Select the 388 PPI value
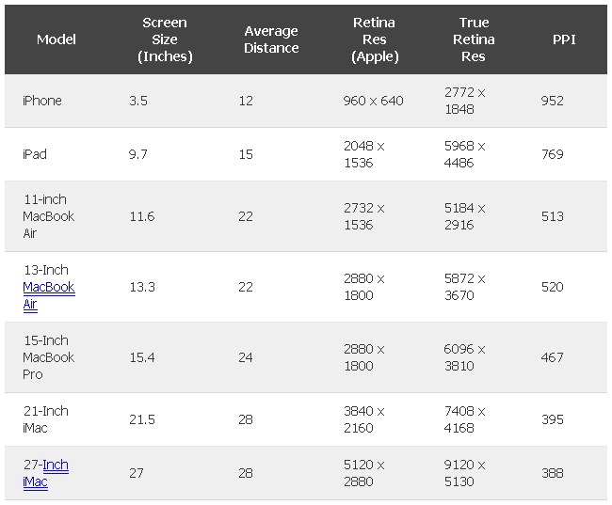This screenshot has width=612, height=505. click(552, 473)
